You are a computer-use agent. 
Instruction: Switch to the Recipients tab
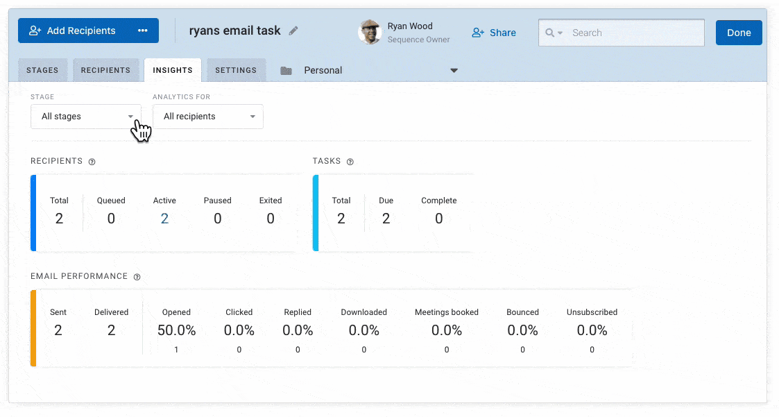[x=105, y=70]
